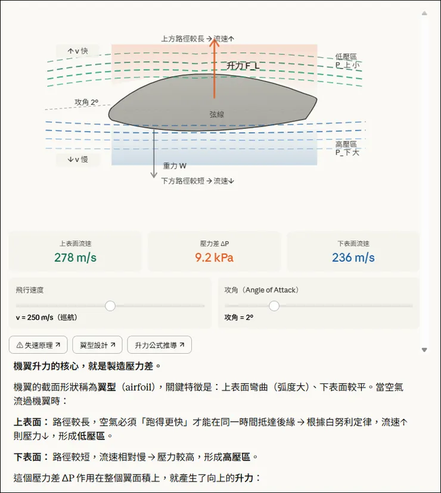The width and height of the screenshot is (441, 493).
Task: Click the 攻角 Angle of Attack slider handle
Action: pos(274,305)
